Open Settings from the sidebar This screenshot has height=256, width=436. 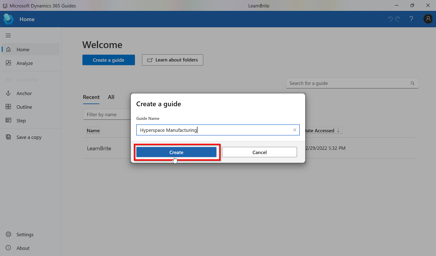click(x=31, y=234)
